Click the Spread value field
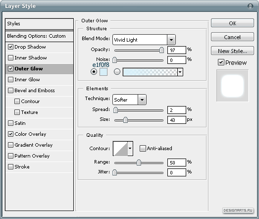This screenshot has height=219, width=259. pos(177,110)
